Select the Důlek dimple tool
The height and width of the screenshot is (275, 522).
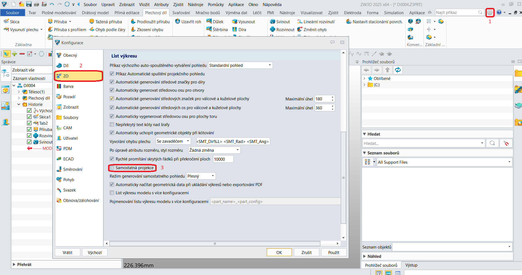pyautogui.click(x=215, y=22)
